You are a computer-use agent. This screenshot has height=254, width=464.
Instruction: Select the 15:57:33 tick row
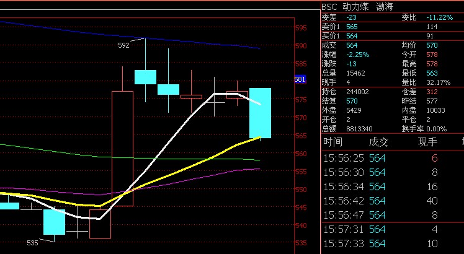[x=393, y=243]
